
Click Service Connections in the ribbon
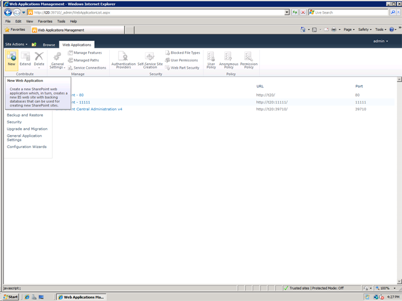[87, 68]
